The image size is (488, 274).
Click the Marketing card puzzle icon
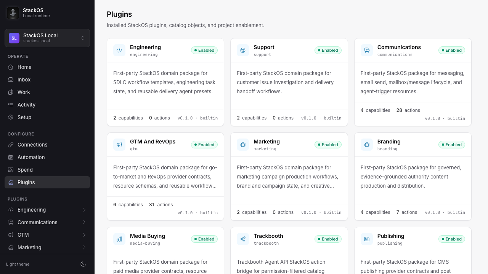click(x=243, y=145)
